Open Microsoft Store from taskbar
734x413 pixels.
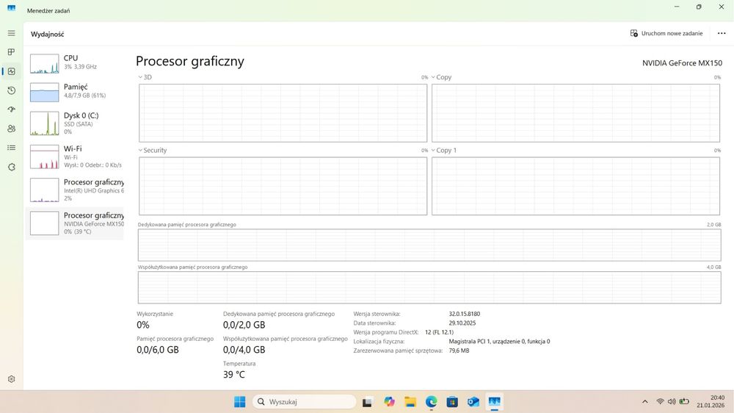point(452,402)
